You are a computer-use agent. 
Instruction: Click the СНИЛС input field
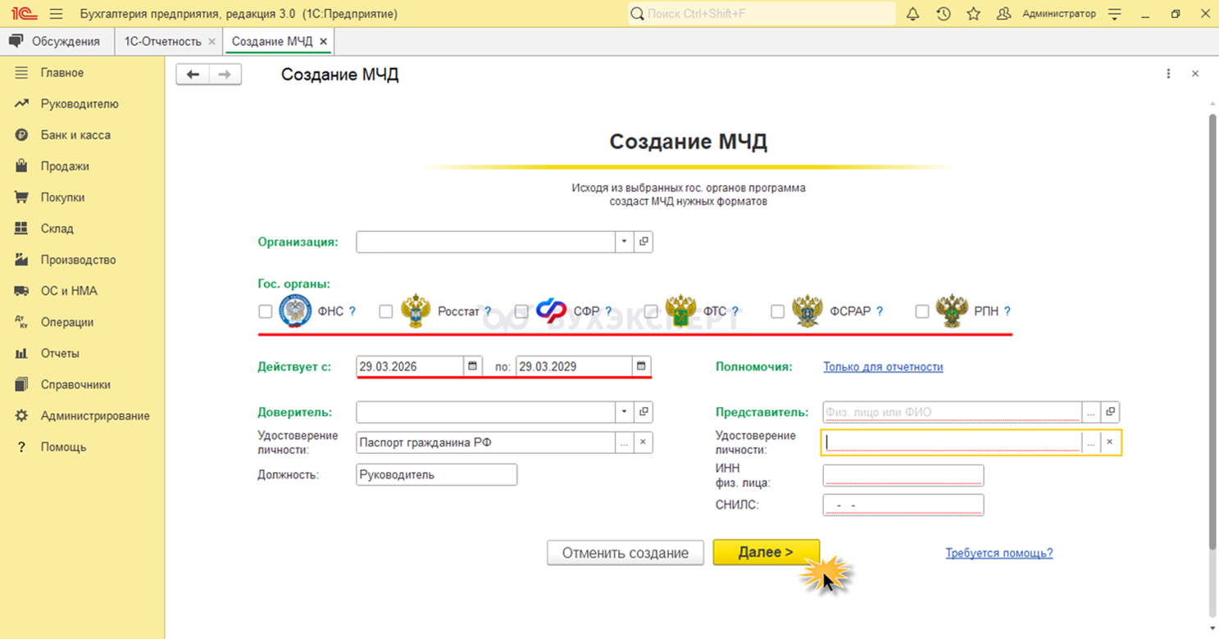(903, 505)
